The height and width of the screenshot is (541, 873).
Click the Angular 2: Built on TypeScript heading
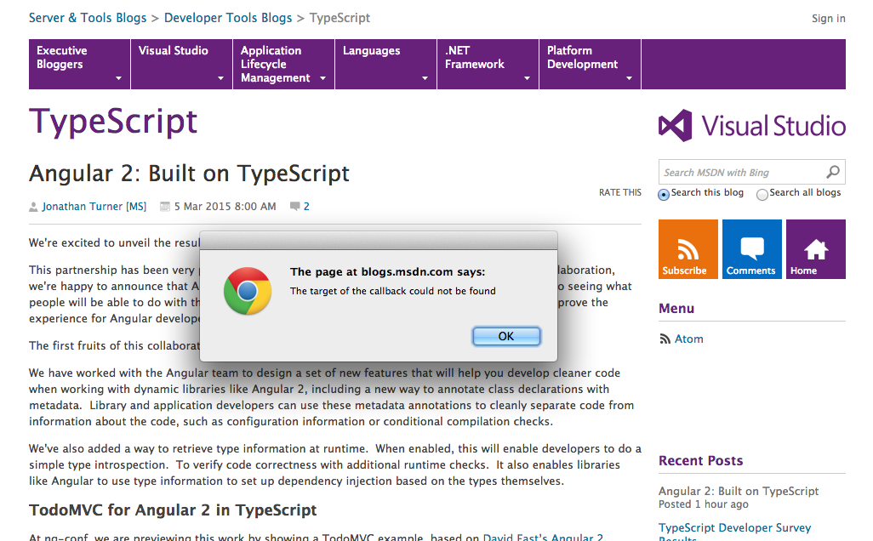(189, 174)
